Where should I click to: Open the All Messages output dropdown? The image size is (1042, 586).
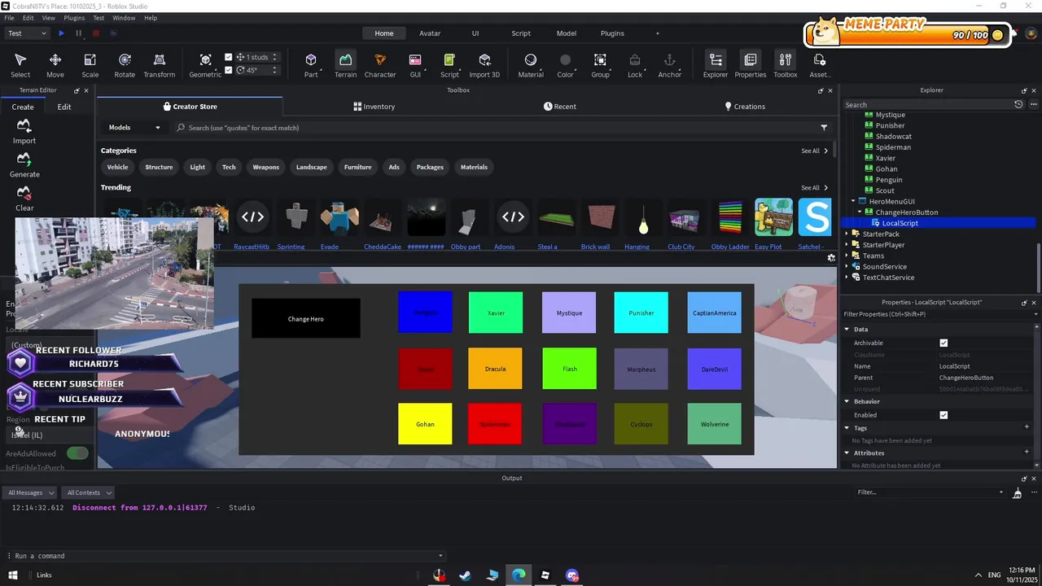pos(29,492)
